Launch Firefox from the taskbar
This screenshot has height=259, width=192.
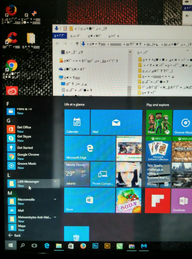(83, 246)
